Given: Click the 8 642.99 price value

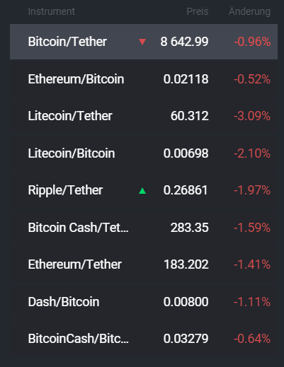Looking at the screenshot, I should click(x=184, y=42).
